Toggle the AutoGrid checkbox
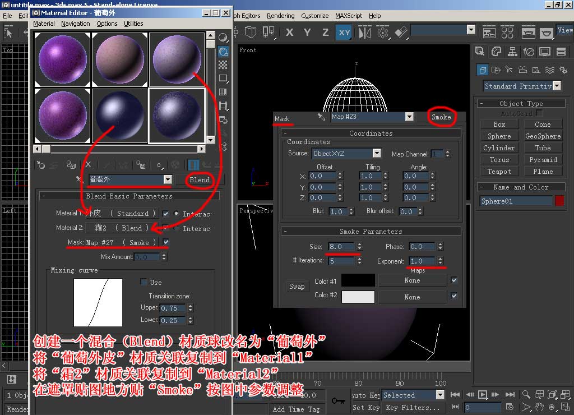Image resolution: width=574 pixels, height=415 pixels. (x=539, y=113)
